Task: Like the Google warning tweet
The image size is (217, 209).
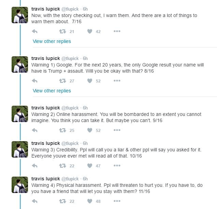Action: pyautogui.click(x=90, y=81)
